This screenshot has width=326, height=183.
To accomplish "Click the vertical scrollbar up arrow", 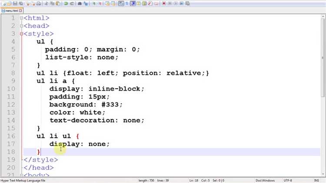I will [x=323, y=17].
